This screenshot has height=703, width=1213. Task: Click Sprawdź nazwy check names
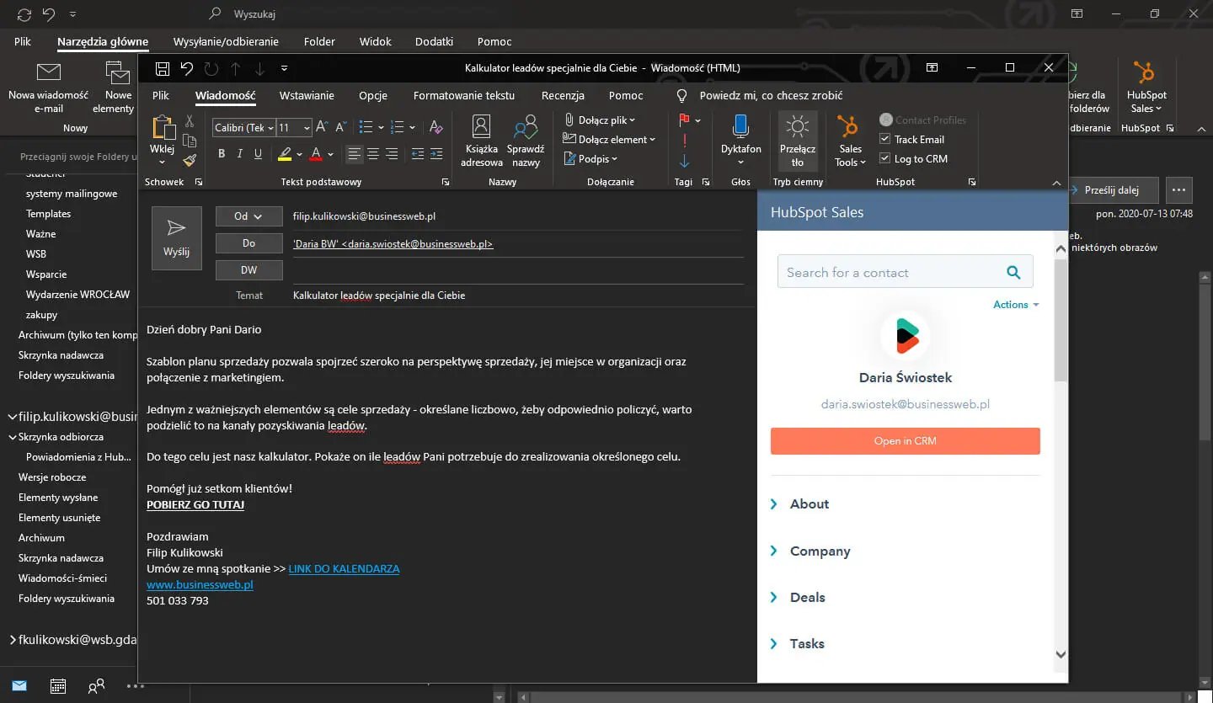pyautogui.click(x=526, y=141)
